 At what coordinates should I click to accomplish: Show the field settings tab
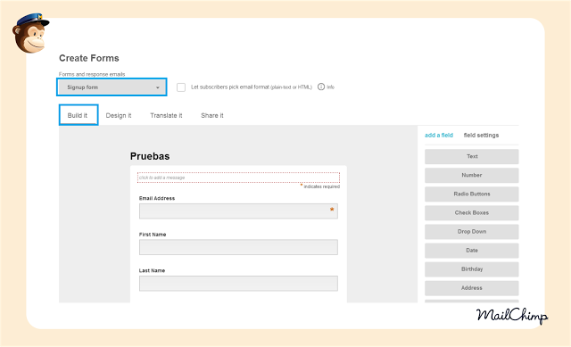[481, 135]
